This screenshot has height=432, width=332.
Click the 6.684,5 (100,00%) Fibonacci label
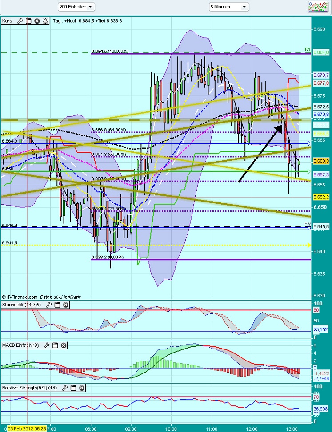[x=110, y=51]
